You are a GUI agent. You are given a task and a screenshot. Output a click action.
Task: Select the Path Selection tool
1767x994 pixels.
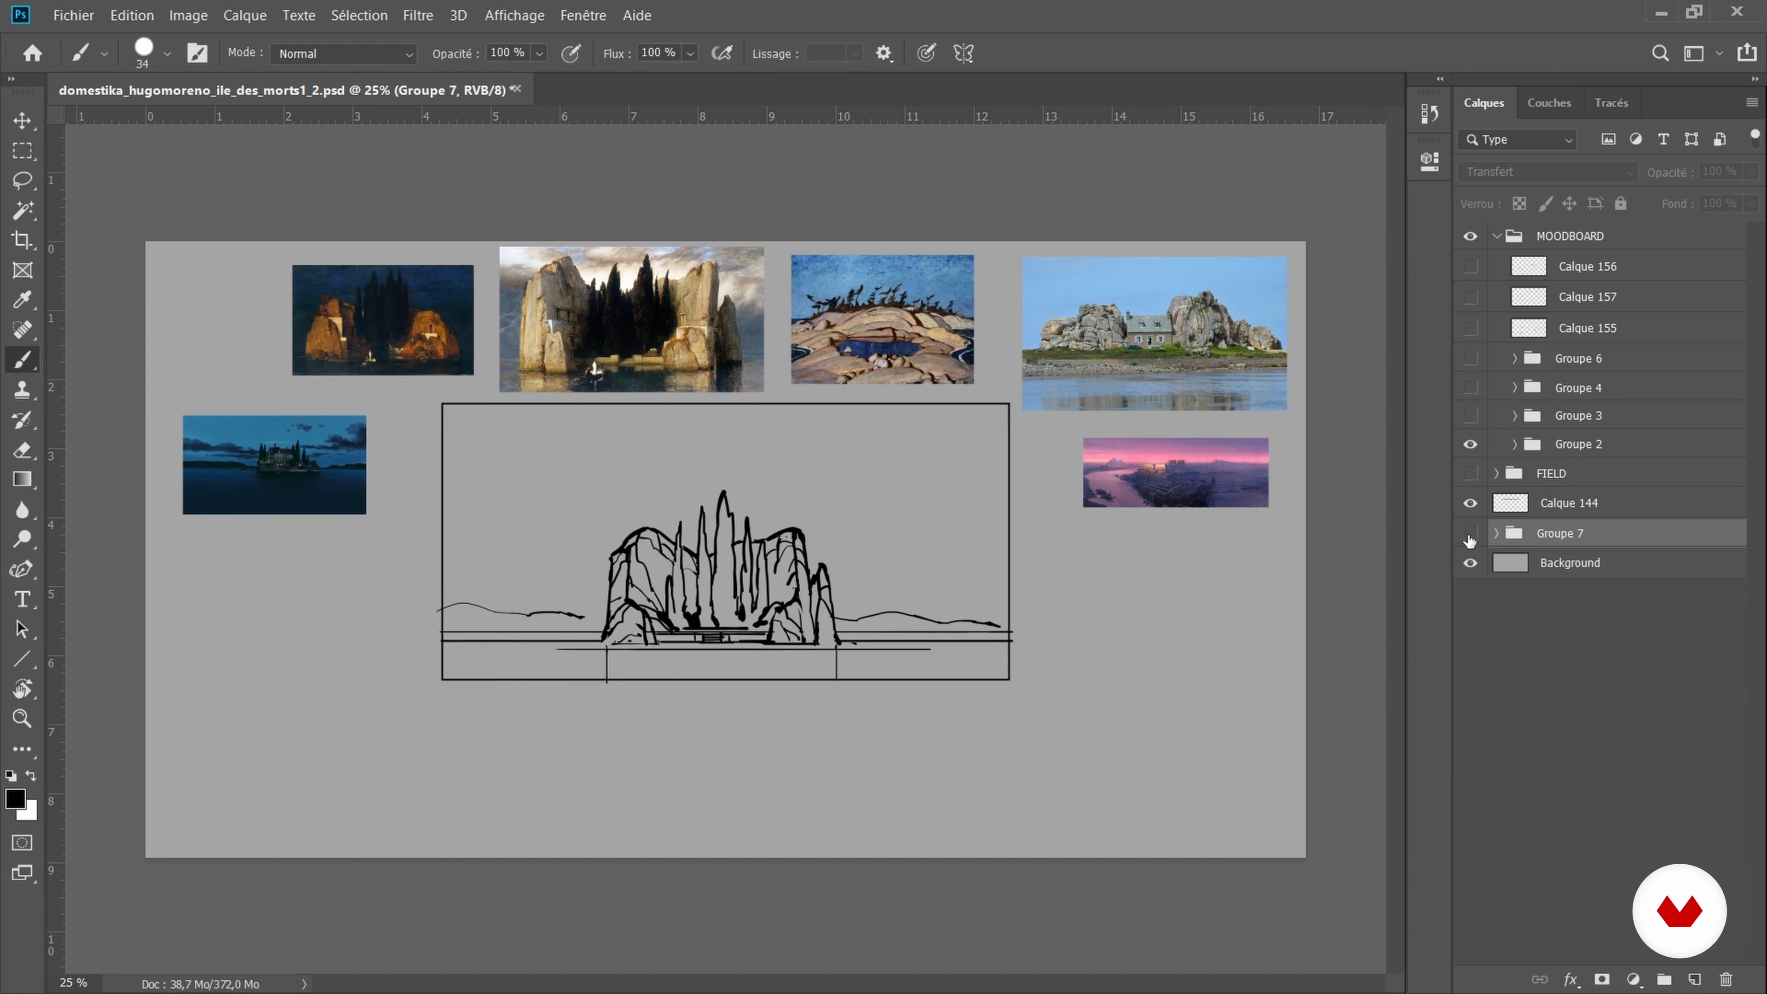[22, 629]
